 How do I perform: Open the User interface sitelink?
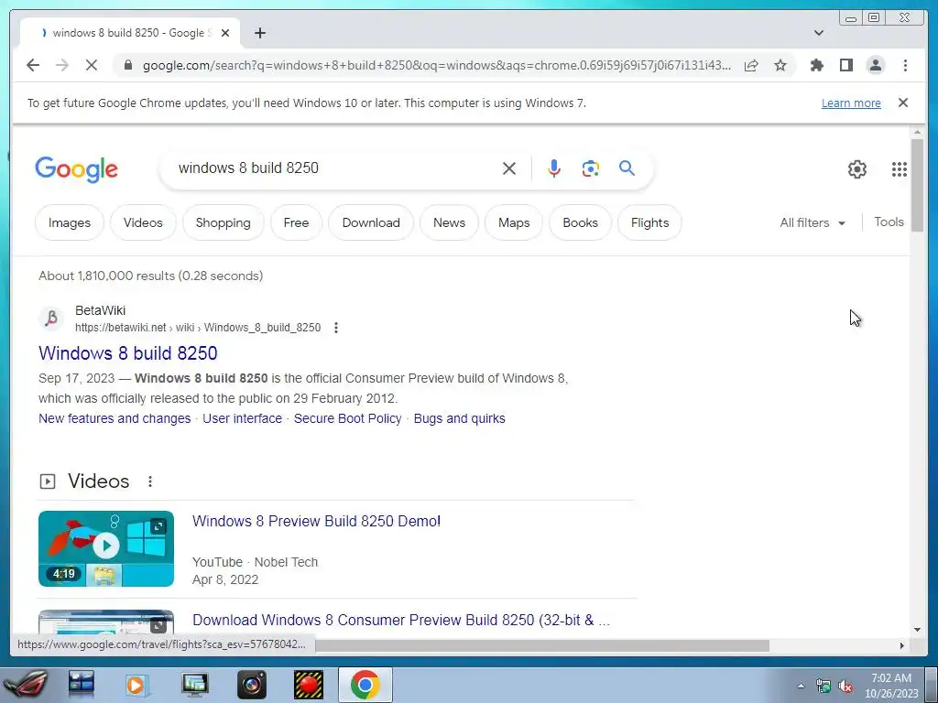(x=242, y=418)
